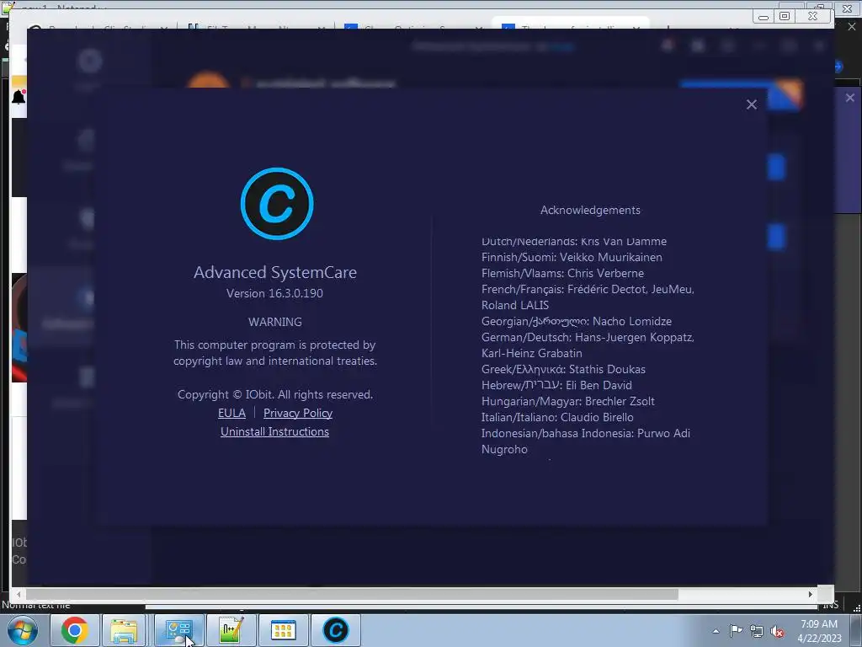Click the INS indicator in Notepad++ status bar
This screenshot has width=862, height=647.
click(830, 606)
